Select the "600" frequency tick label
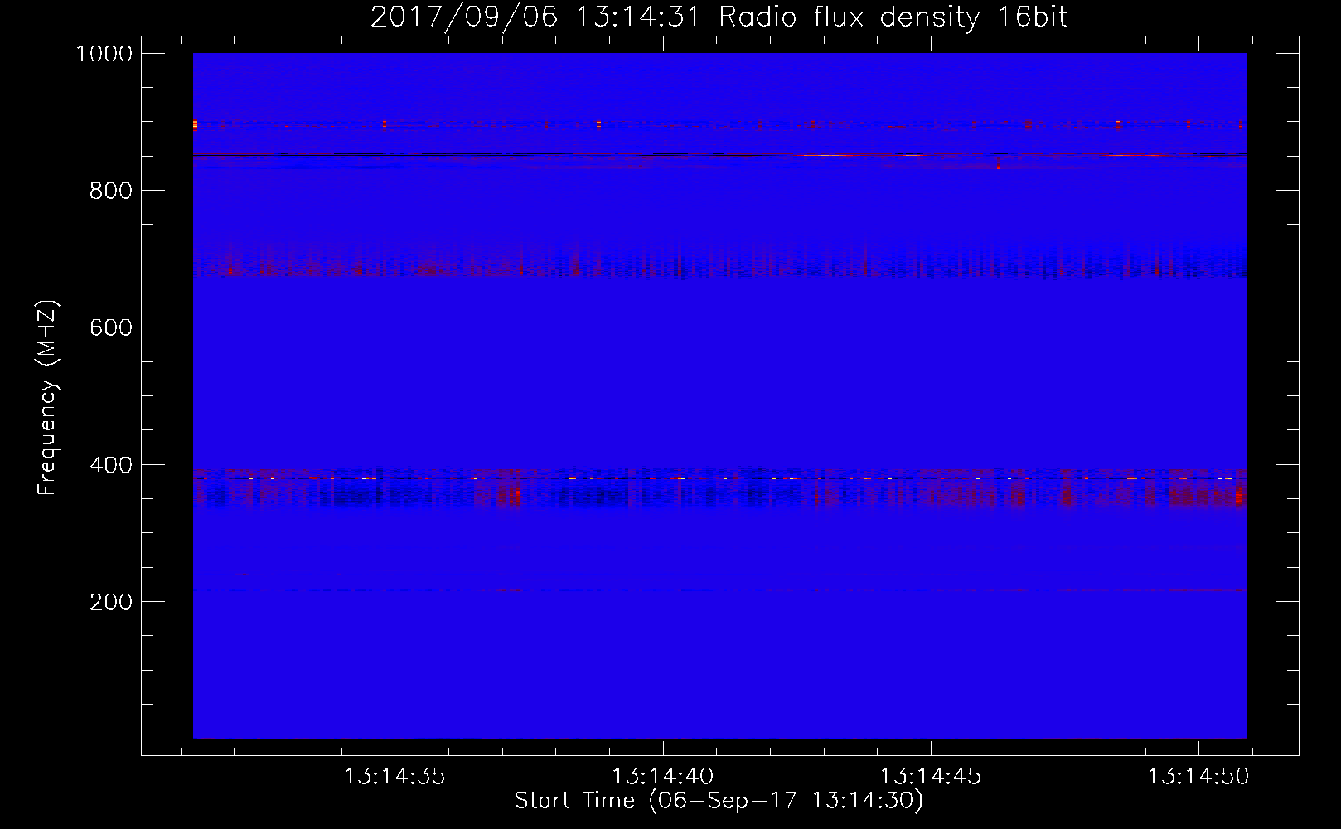The height and width of the screenshot is (829, 1341). pyautogui.click(x=111, y=327)
